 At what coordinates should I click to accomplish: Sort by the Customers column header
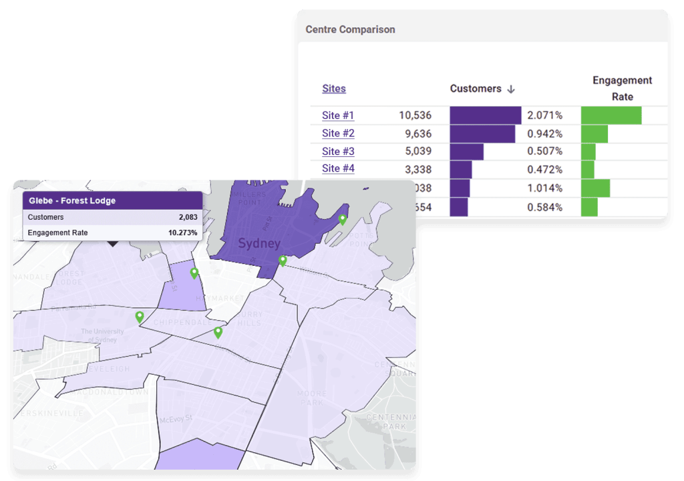coord(475,88)
